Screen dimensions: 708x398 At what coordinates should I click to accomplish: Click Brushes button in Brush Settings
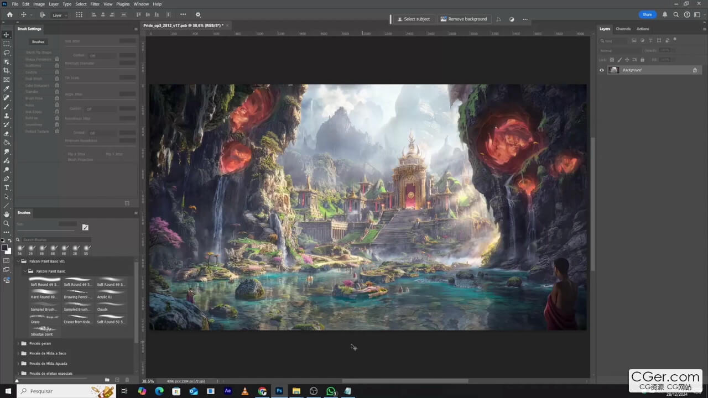[38, 41]
